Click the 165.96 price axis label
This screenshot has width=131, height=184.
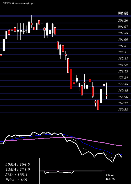coord(123,97)
